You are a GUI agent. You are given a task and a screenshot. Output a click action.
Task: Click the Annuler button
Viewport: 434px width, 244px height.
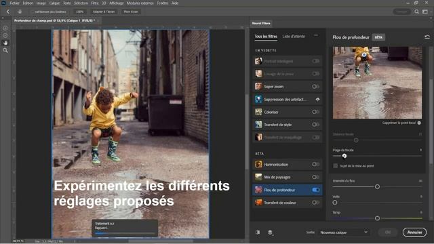(414, 232)
